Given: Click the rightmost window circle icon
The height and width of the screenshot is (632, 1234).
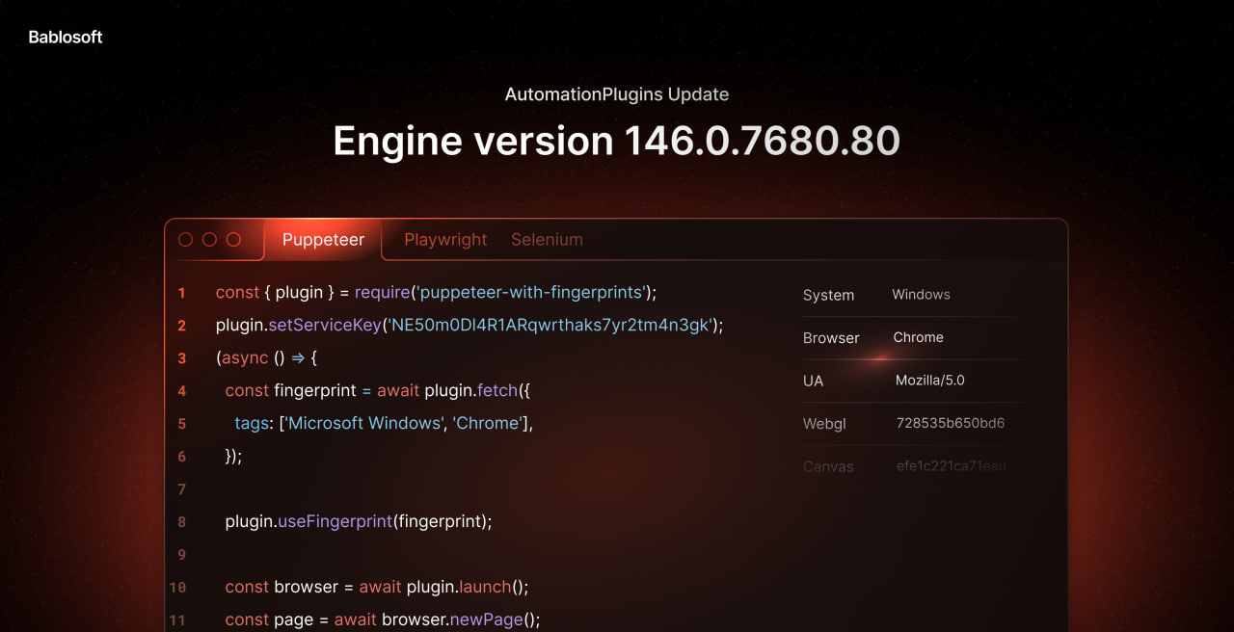Looking at the screenshot, I should point(233,240).
